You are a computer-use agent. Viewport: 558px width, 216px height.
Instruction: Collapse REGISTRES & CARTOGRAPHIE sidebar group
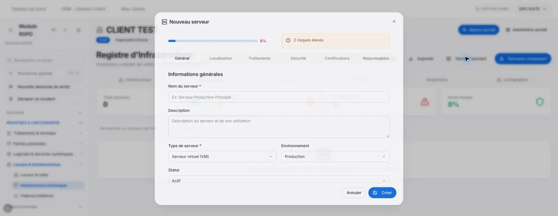45,123
